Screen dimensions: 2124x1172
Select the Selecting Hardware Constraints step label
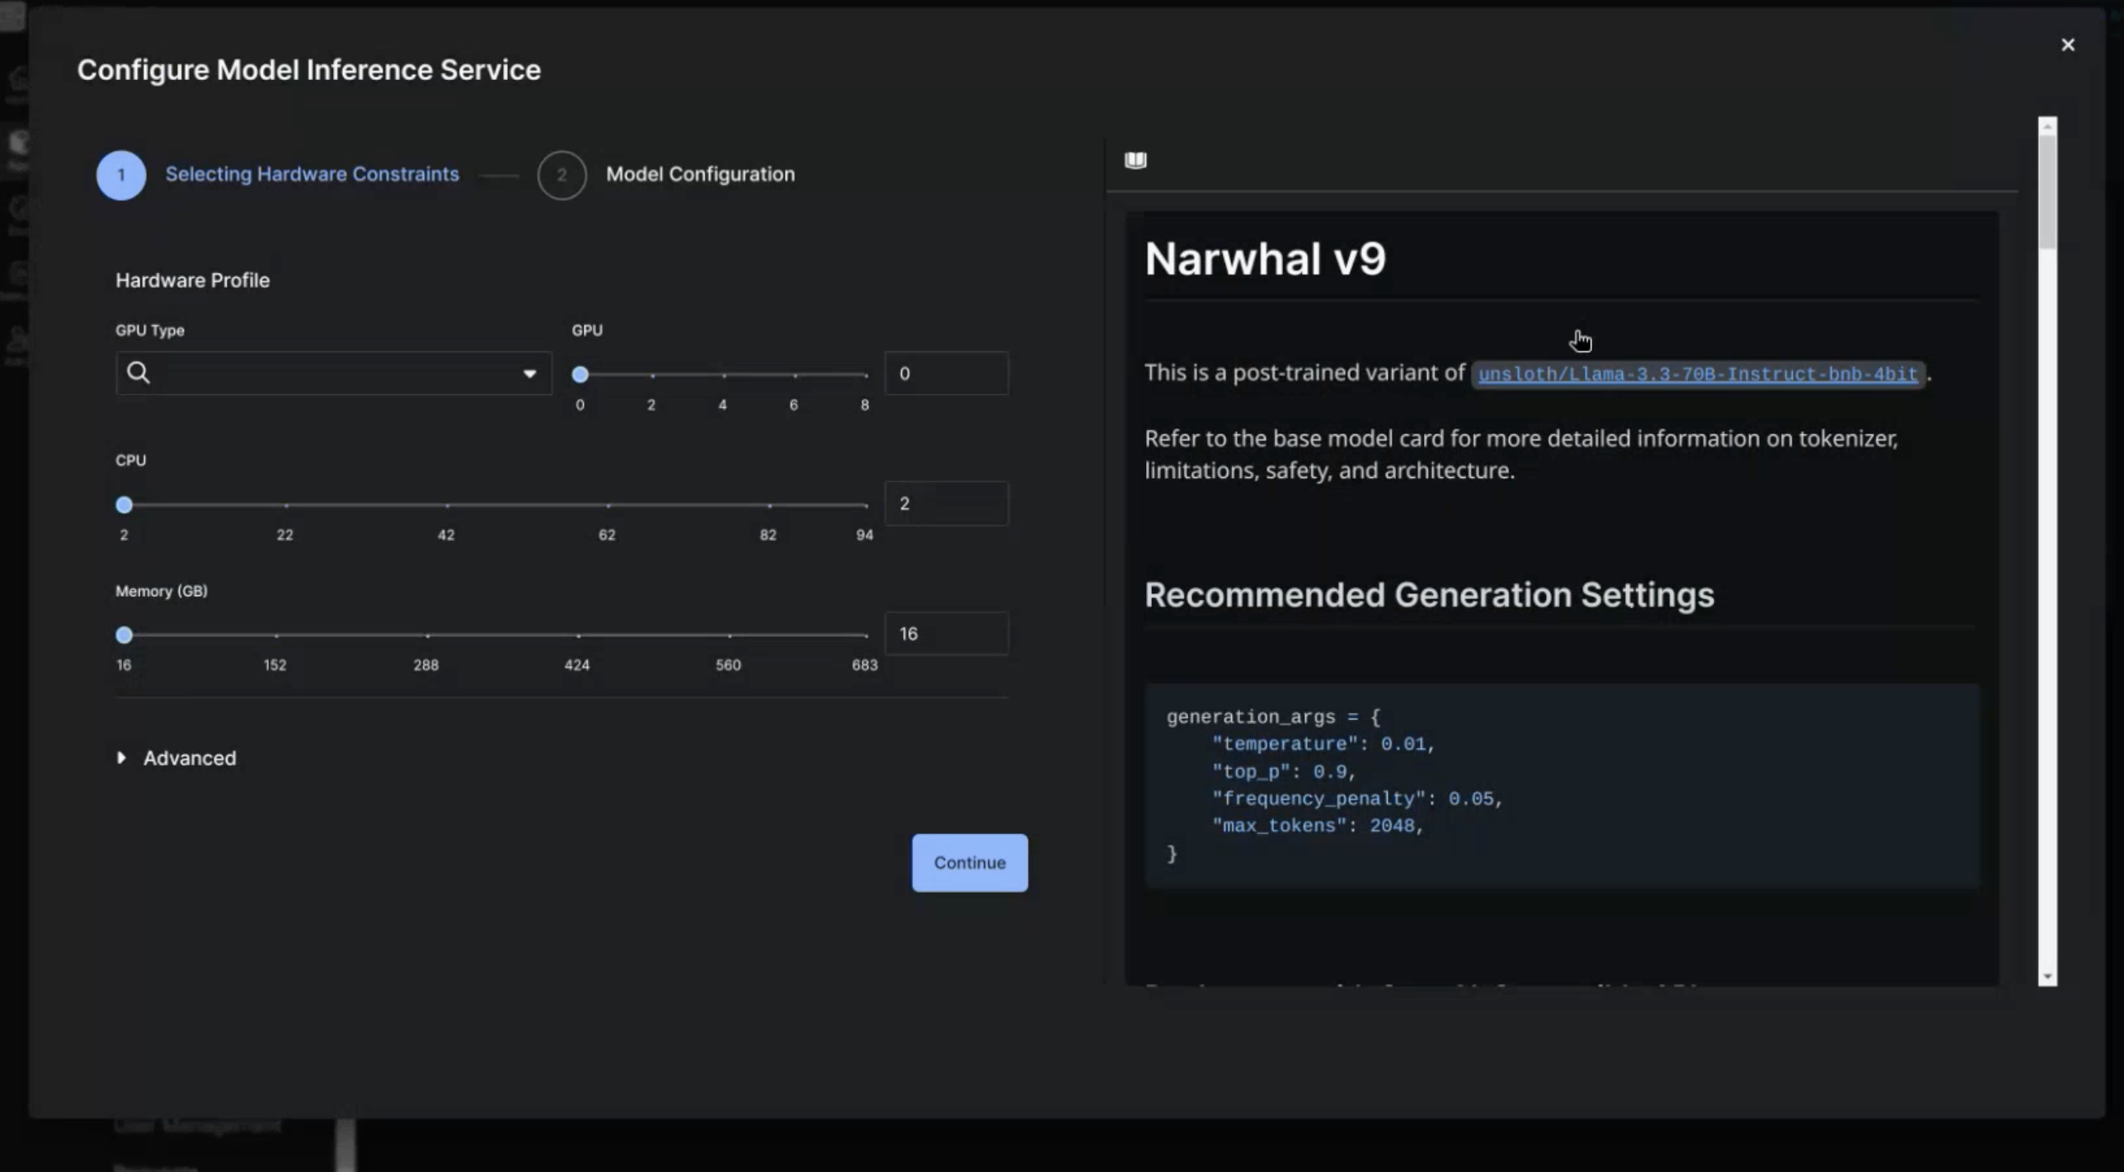[312, 175]
